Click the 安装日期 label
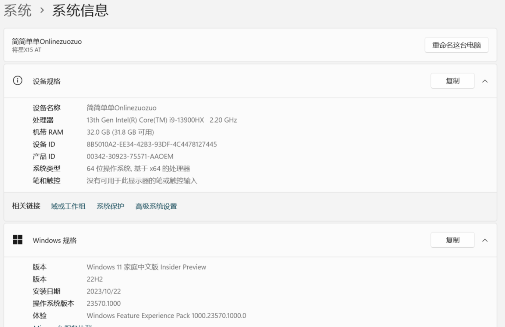The width and height of the screenshot is (505, 327). [47, 291]
